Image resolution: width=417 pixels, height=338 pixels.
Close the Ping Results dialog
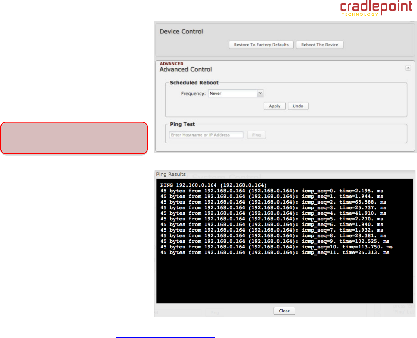coord(284,311)
